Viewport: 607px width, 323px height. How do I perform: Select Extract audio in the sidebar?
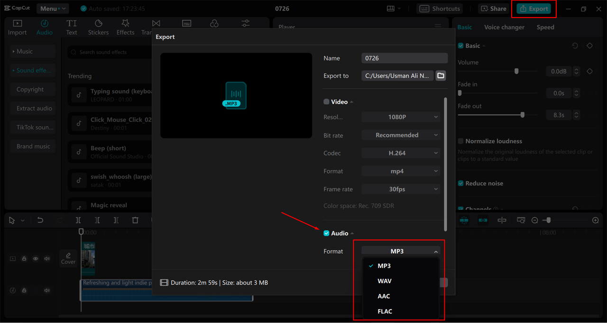(33, 108)
